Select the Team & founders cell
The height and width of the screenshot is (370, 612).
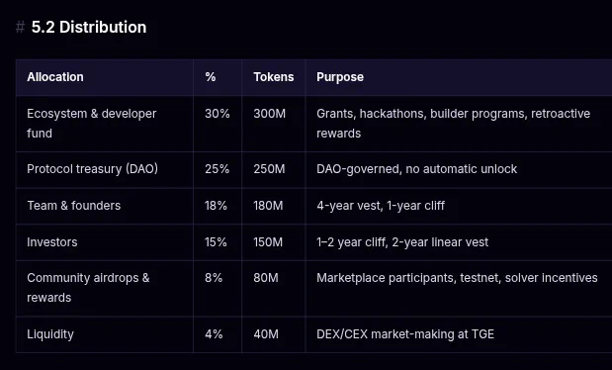coord(74,206)
